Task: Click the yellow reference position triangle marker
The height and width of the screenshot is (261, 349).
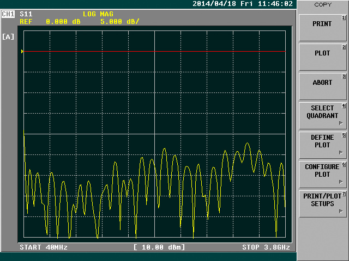Action: tap(22, 52)
